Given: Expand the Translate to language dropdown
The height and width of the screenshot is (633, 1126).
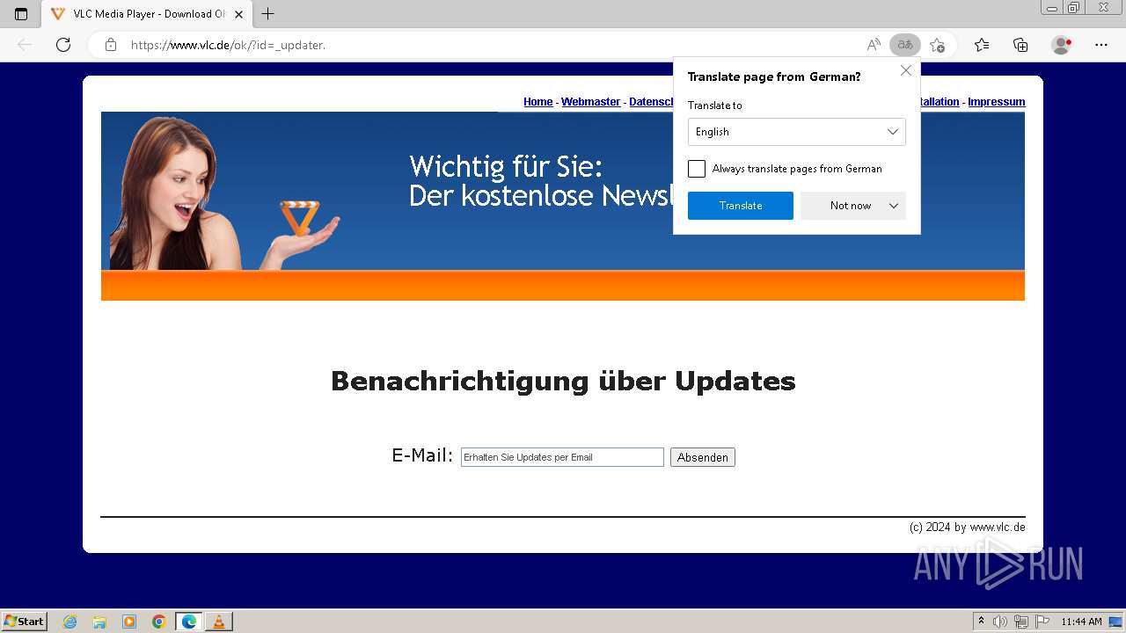Looking at the screenshot, I should pyautogui.click(x=797, y=132).
